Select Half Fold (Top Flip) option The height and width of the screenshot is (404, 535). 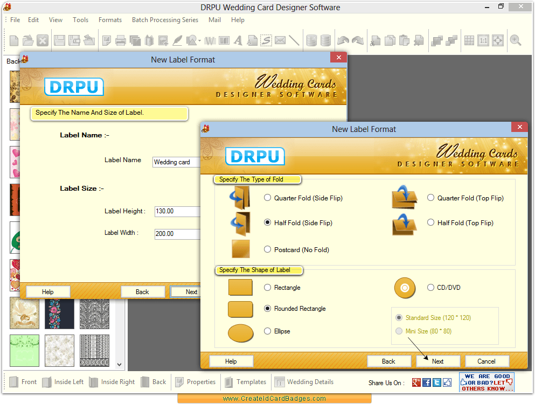click(x=430, y=222)
